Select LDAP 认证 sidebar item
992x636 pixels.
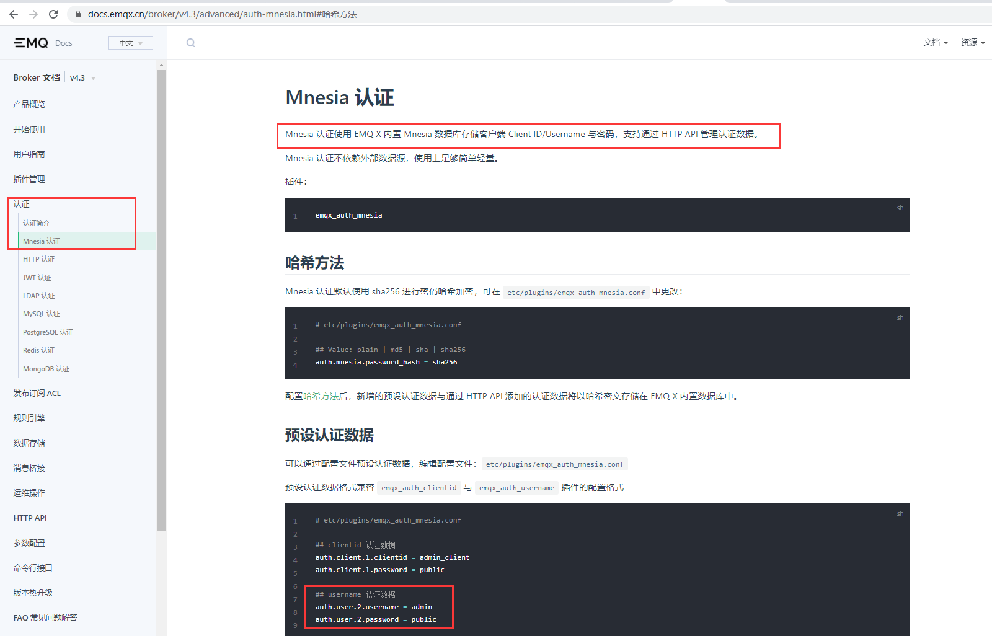tap(39, 296)
